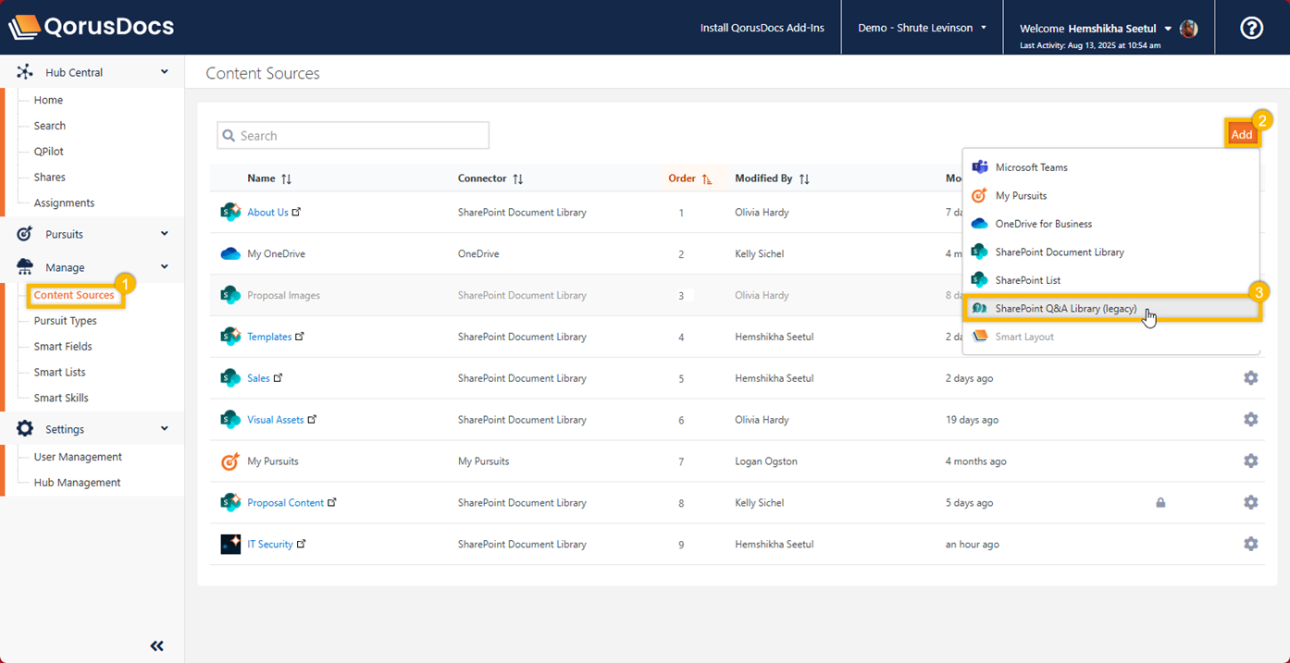Choose Microsoft Teams from Add menu

[1031, 167]
